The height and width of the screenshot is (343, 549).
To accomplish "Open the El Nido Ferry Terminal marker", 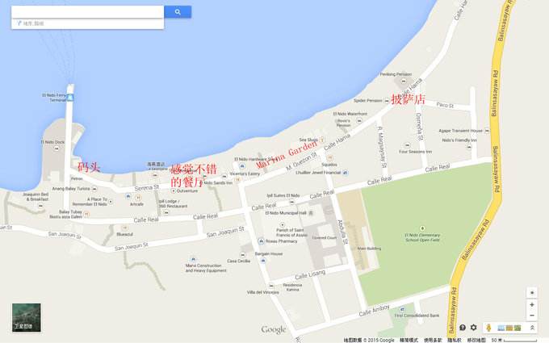I will 70,98.
